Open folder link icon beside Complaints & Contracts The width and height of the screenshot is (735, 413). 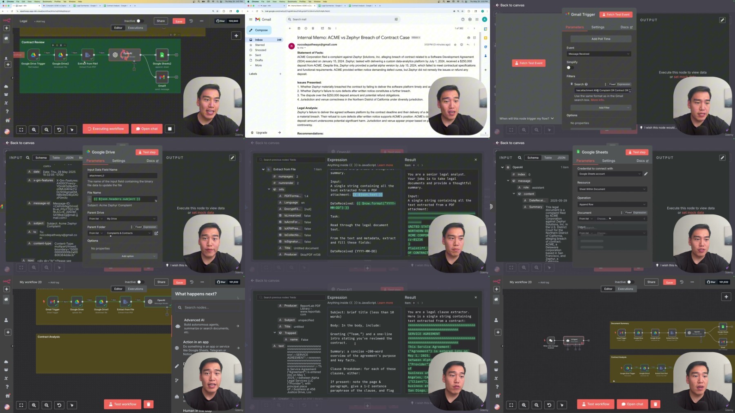(156, 233)
